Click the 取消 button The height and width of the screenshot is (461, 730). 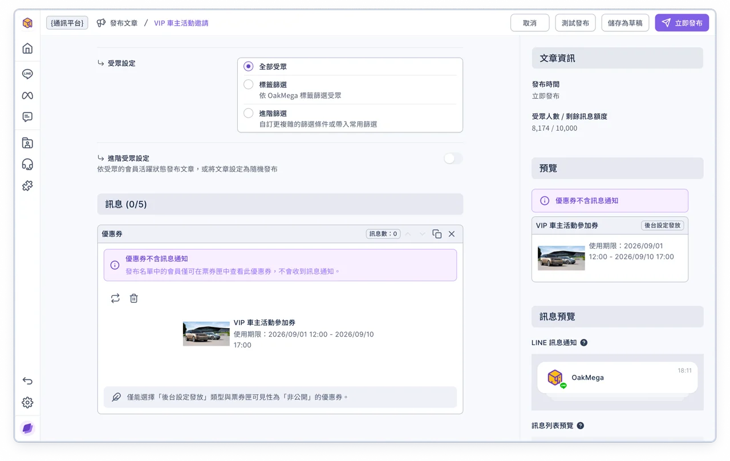point(530,23)
